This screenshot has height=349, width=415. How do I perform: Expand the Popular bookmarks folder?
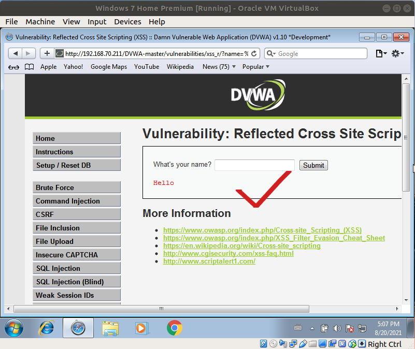click(255, 67)
